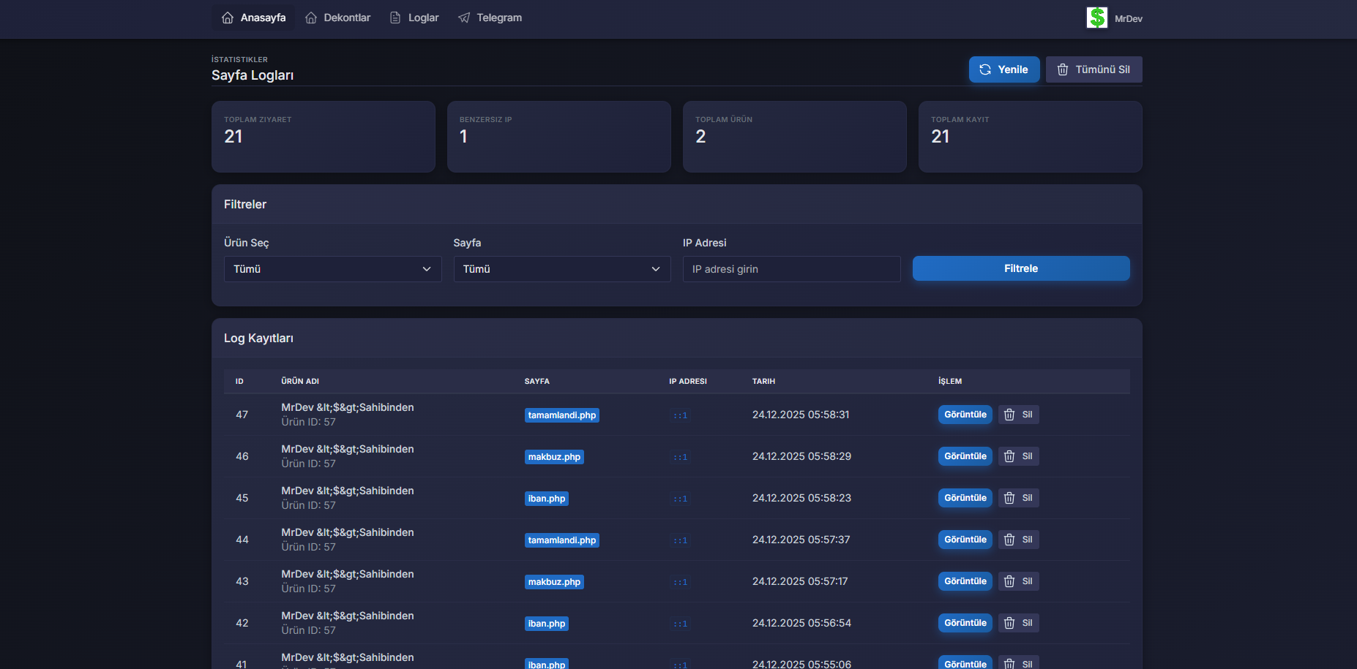The image size is (1357, 669).
Task: Open the Telegram nav link
Action: tap(490, 18)
